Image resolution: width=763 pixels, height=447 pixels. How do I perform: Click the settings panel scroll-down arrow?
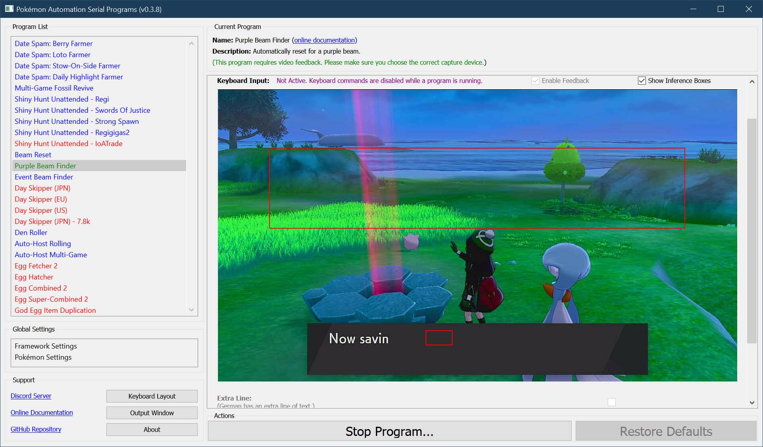(752, 403)
